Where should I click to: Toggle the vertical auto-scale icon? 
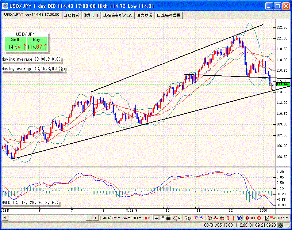163,218
